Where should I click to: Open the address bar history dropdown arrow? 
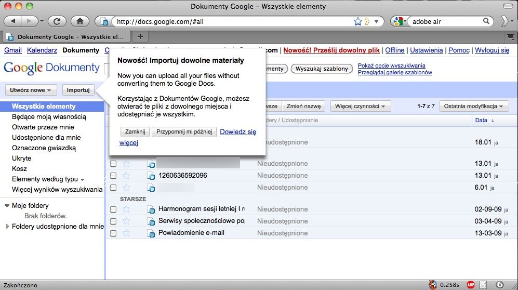tap(376, 21)
